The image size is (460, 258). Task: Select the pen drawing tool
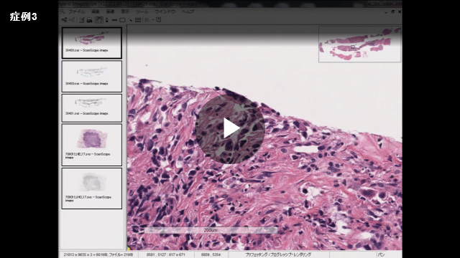click(107, 20)
